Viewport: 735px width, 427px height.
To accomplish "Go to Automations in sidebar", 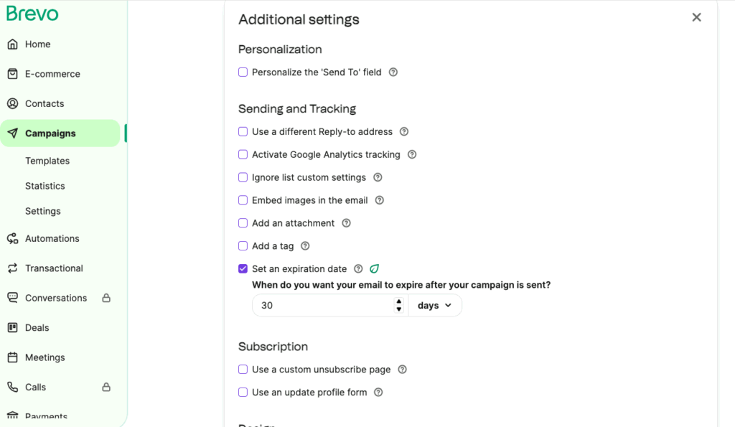I will tap(52, 238).
